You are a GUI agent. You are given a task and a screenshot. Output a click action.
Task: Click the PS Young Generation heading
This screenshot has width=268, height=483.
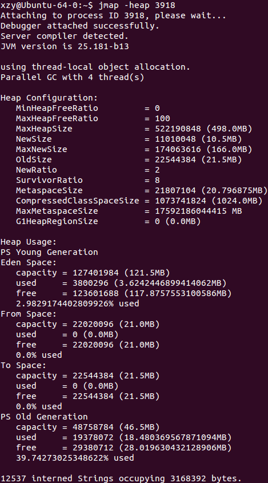[x=49, y=252]
